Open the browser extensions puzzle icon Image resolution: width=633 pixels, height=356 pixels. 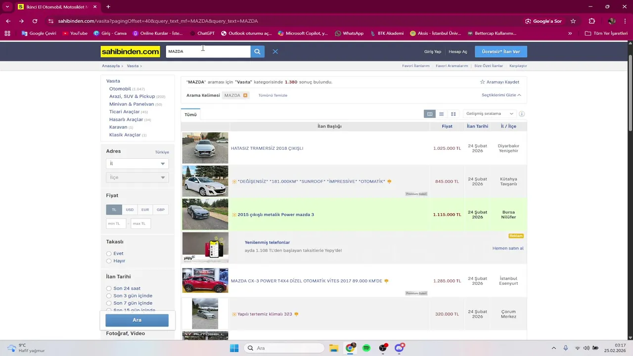[x=592, y=21]
